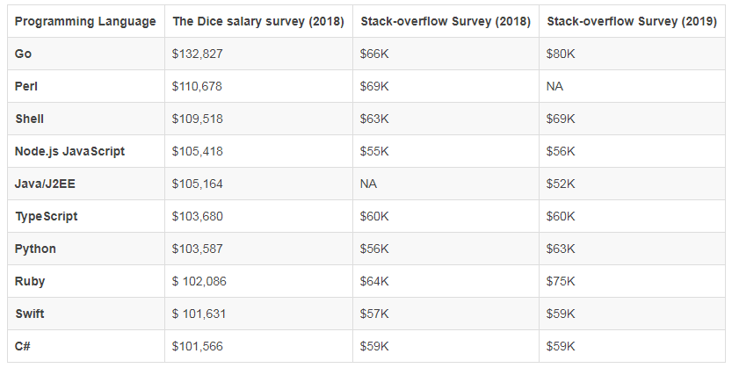The image size is (732, 368).
Task: Click the Node.js JavaScript cell
Action: pos(69,151)
